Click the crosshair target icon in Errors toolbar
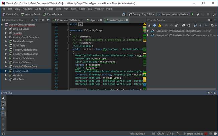The image size is (218, 136). (x=212, y=25)
